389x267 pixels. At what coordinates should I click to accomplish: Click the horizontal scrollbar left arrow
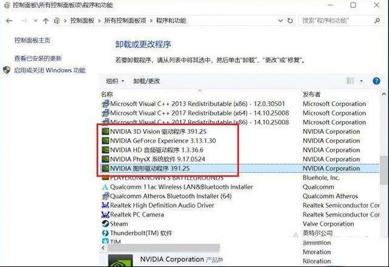click(x=103, y=248)
